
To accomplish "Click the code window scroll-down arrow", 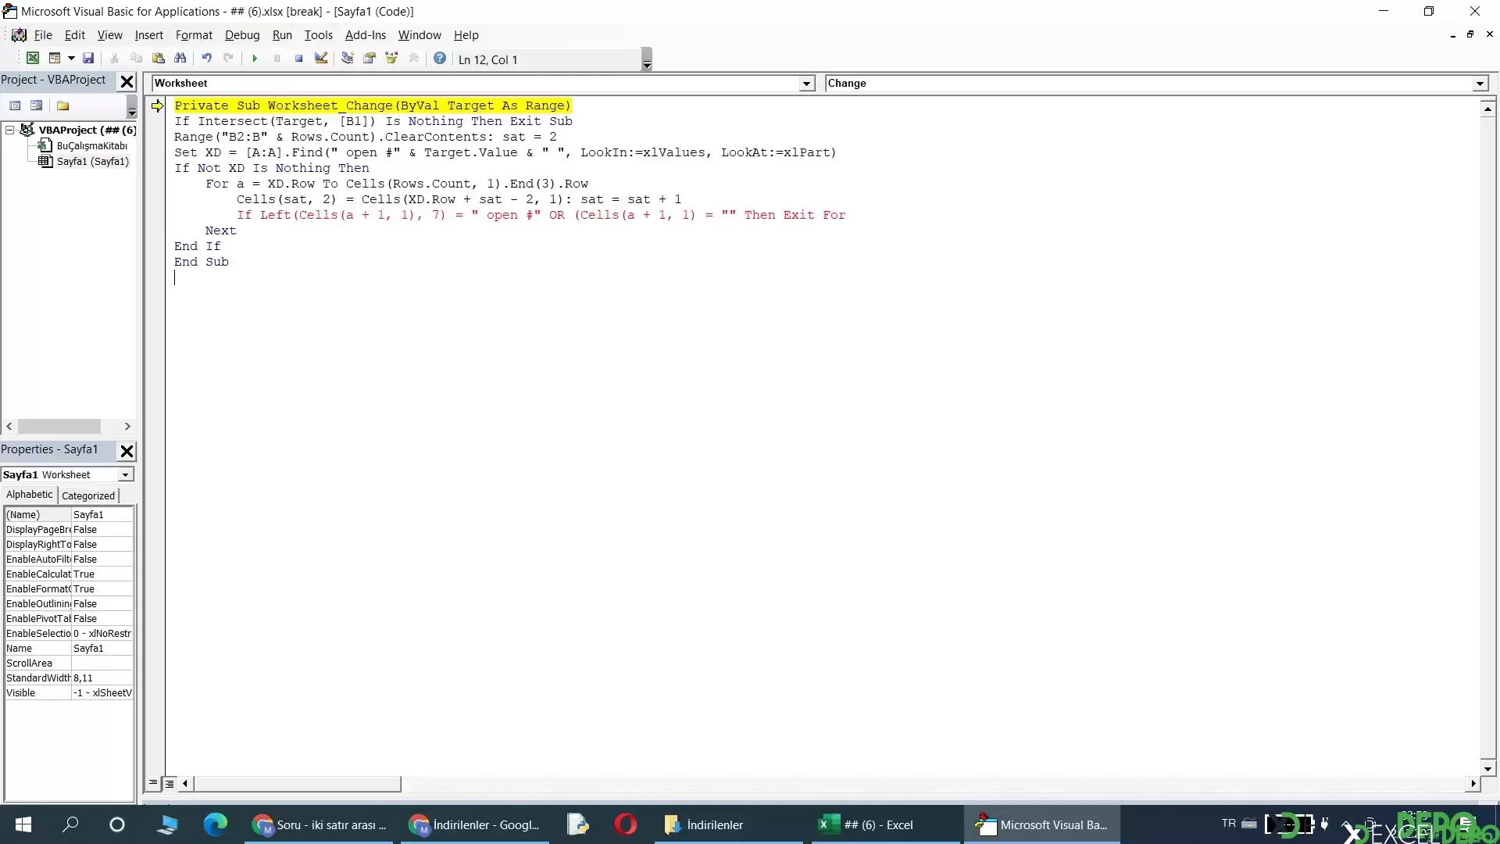I will click(1487, 769).
